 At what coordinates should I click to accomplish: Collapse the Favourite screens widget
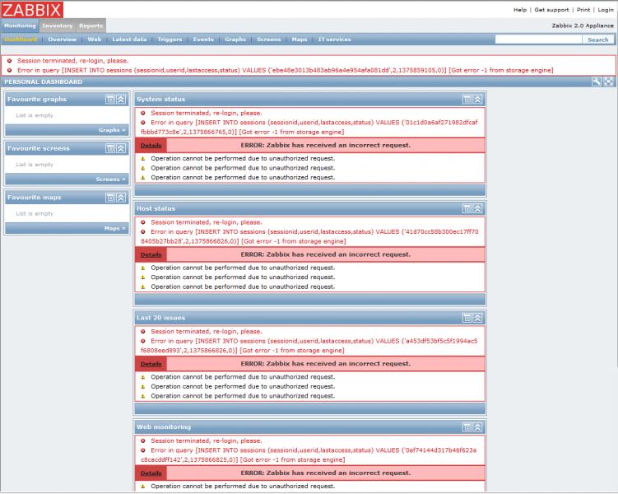(121, 148)
